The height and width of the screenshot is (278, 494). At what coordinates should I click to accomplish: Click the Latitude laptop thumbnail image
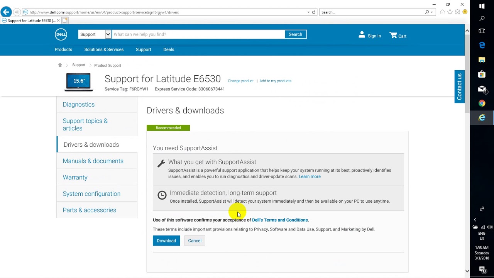coord(79,81)
